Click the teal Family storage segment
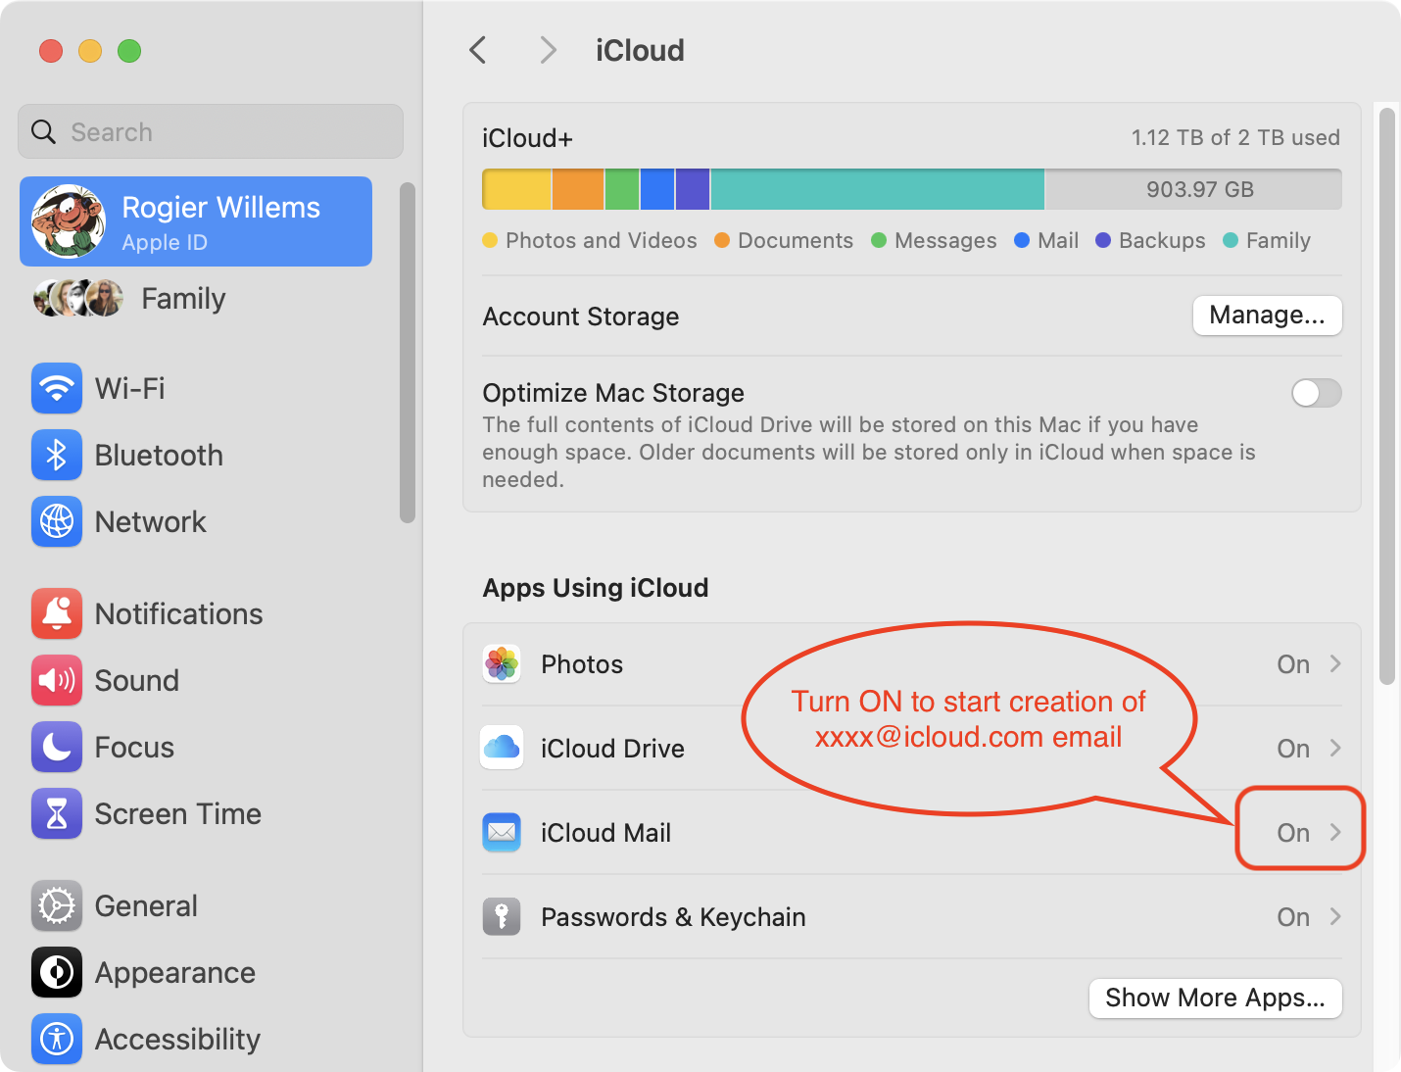The image size is (1401, 1072). [877, 189]
